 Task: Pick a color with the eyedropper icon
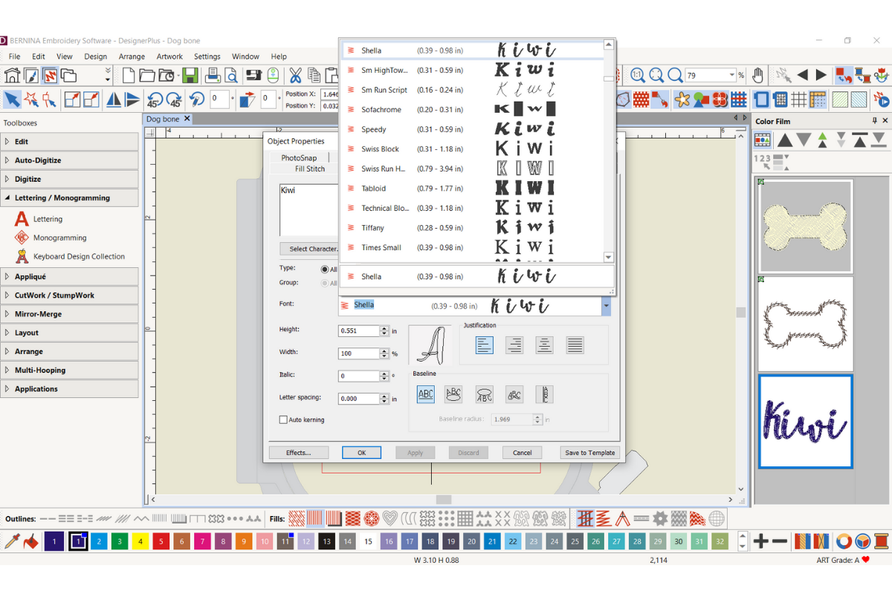pos(12,541)
